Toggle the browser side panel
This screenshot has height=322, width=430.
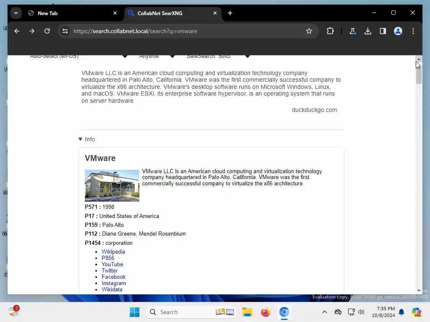[x=383, y=31]
